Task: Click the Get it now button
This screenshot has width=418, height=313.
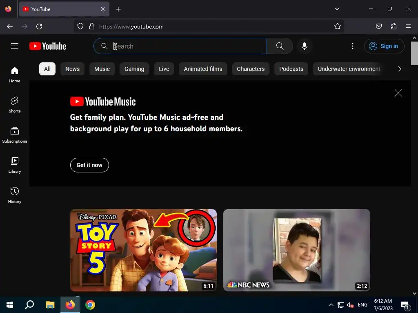Action: (x=89, y=165)
